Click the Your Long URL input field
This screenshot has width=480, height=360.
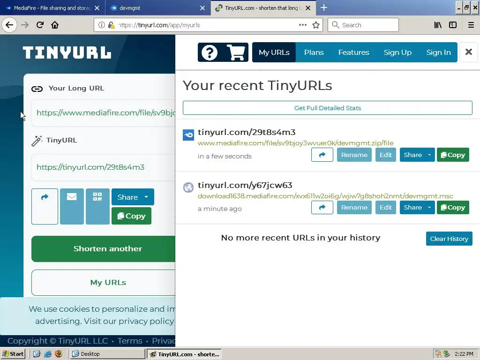click(x=104, y=112)
